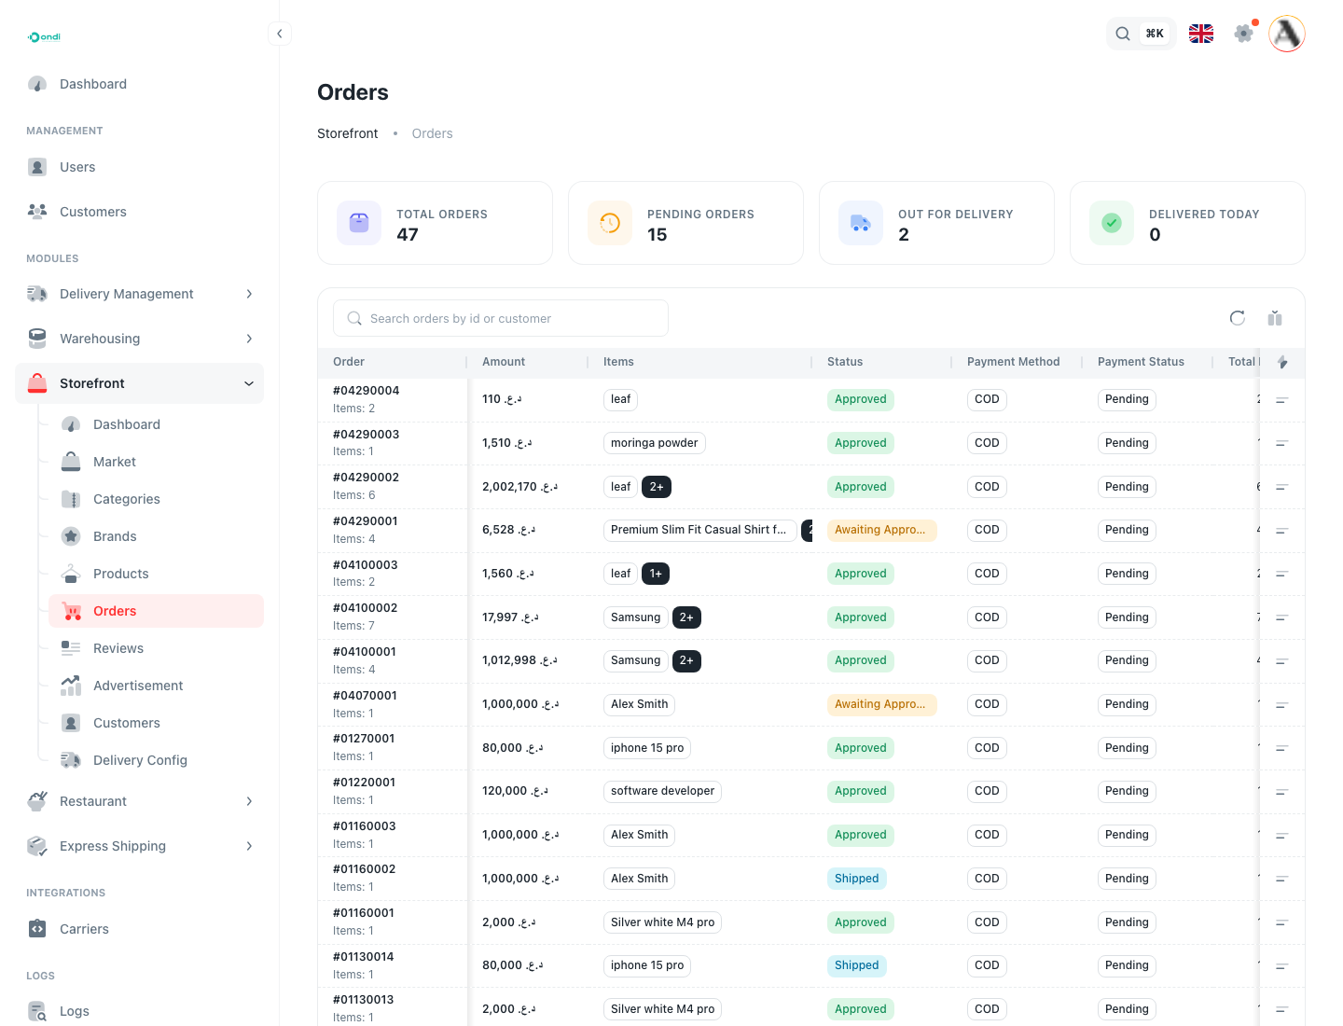Image resolution: width=1343 pixels, height=1026 pixels.
Task: Show more items on order #04100001
Action: pos(686,660)
